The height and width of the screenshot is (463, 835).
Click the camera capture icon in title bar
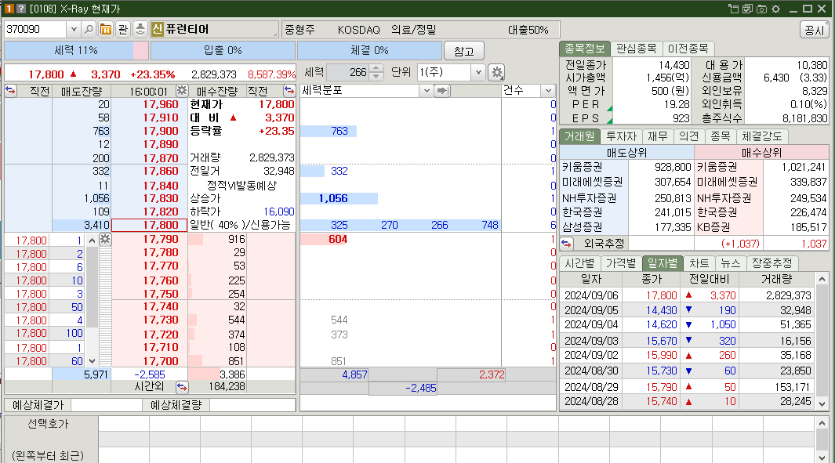click(x=761, y=9)
